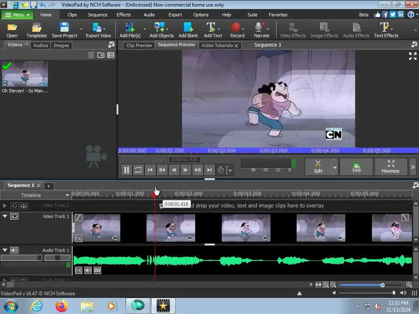Toggle system speaker mute in the status bar
This screenshot has width=419, height=314.
point(403,293)
